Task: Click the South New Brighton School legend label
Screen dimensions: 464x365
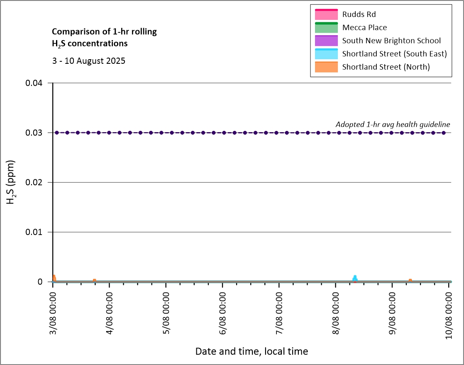Action: [391, 41]
